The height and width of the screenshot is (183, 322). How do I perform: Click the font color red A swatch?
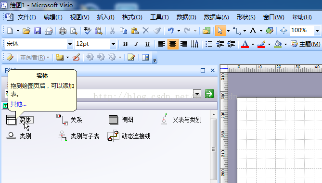245,44
